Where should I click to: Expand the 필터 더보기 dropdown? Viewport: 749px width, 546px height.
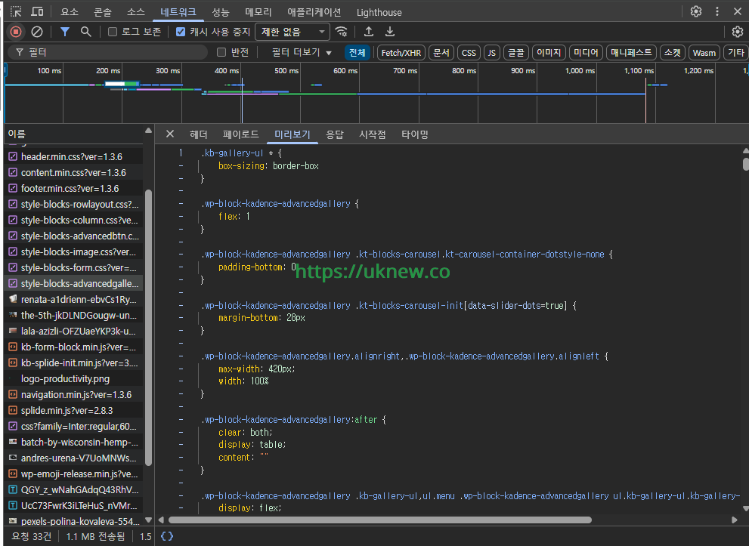[302, 53]
